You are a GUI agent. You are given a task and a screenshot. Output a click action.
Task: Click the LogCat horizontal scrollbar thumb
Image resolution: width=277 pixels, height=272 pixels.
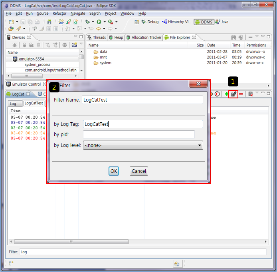click(71, 242)
